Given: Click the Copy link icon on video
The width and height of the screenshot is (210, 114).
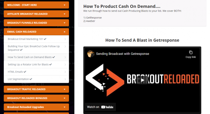Looking at the screenshot, I should 191,52.
